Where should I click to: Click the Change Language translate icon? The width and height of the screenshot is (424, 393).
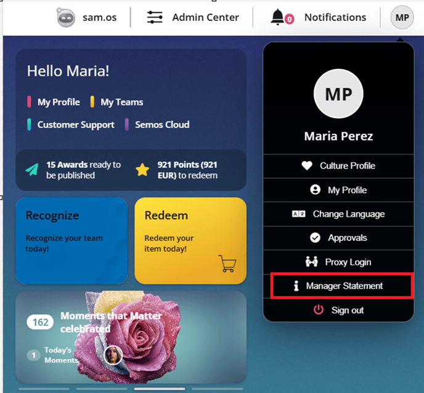(x=298, y=214)
